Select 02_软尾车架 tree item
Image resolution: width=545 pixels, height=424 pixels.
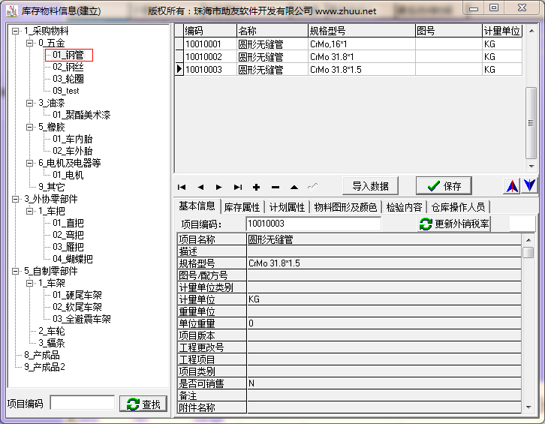coord(77,307)
